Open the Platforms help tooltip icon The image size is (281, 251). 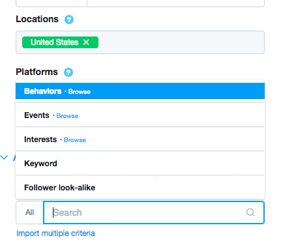point(68,72)
